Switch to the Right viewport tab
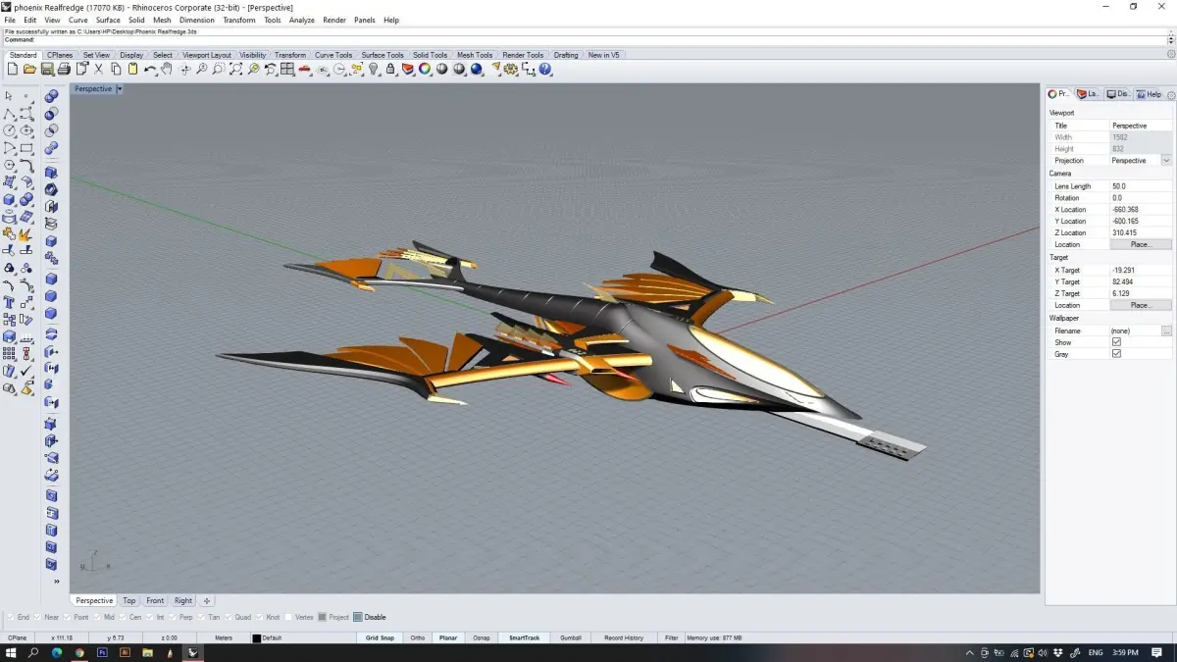1177x662 pixels. click(183, 600)
